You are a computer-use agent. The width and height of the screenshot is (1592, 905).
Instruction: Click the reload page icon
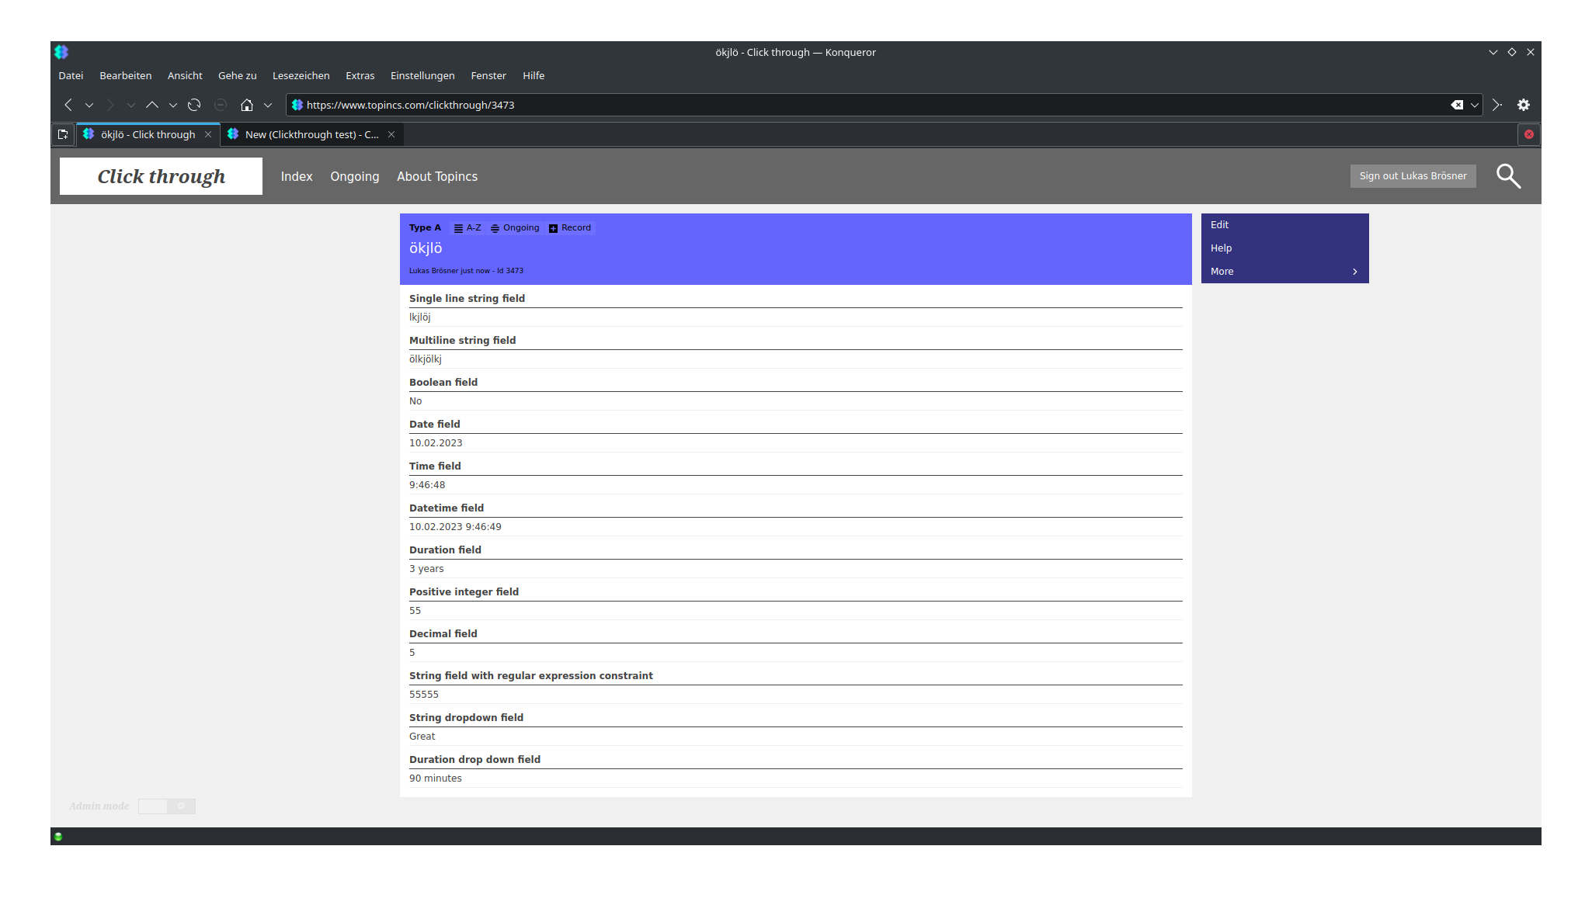[x=194, y=105]
